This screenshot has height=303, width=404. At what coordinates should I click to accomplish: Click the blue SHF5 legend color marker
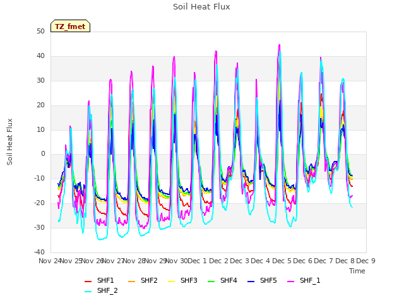click(x=251, y=282)
